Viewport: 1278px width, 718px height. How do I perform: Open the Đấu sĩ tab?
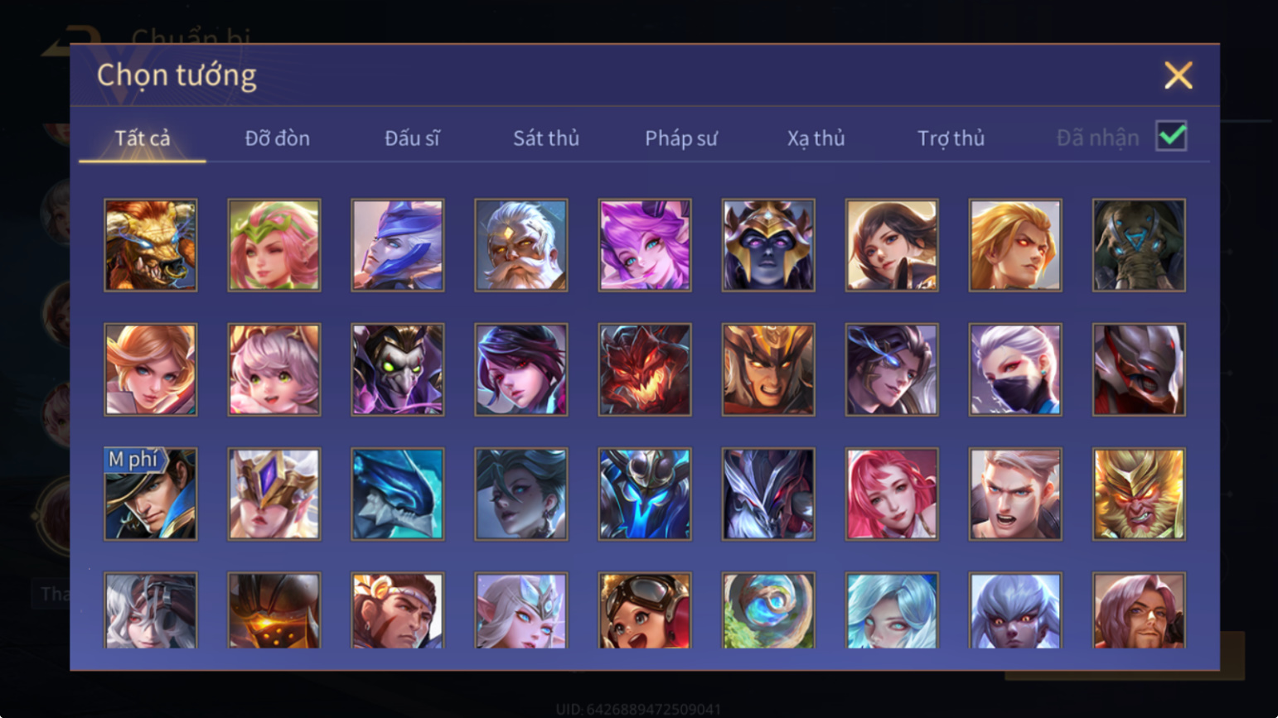click(x=412, y=138)
